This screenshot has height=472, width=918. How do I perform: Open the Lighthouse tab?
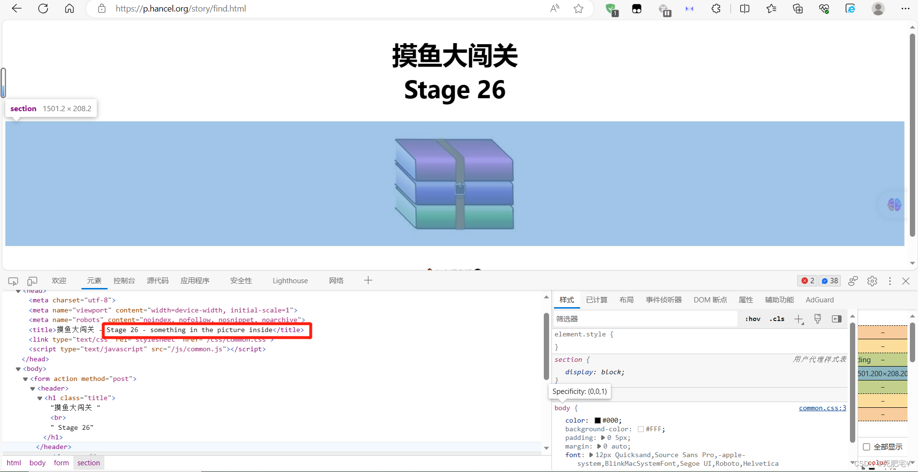[290, 281]
